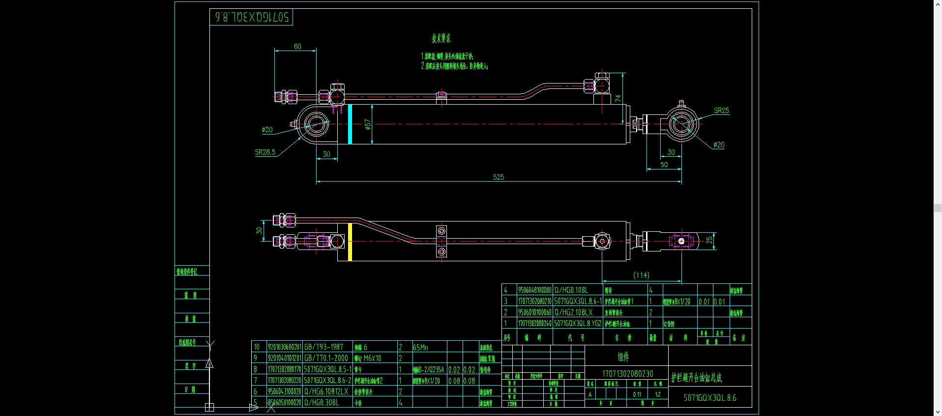Select the 借通用件登记 side label

tap(187, 271)
